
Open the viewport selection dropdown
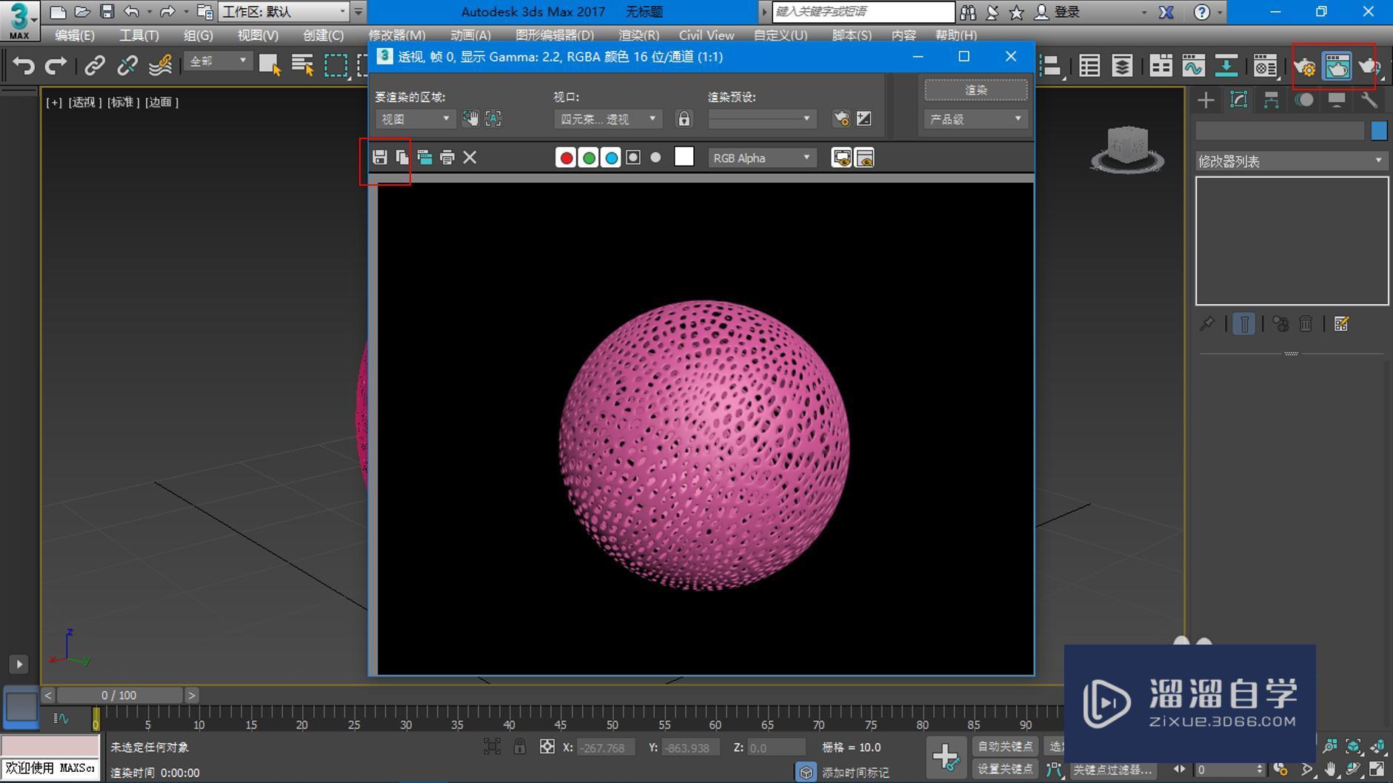pyautogui.click(x=607, y=118)
